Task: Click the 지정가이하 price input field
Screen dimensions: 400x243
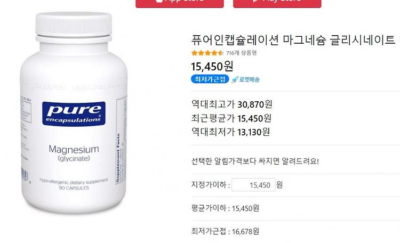Action: point(253,184)
